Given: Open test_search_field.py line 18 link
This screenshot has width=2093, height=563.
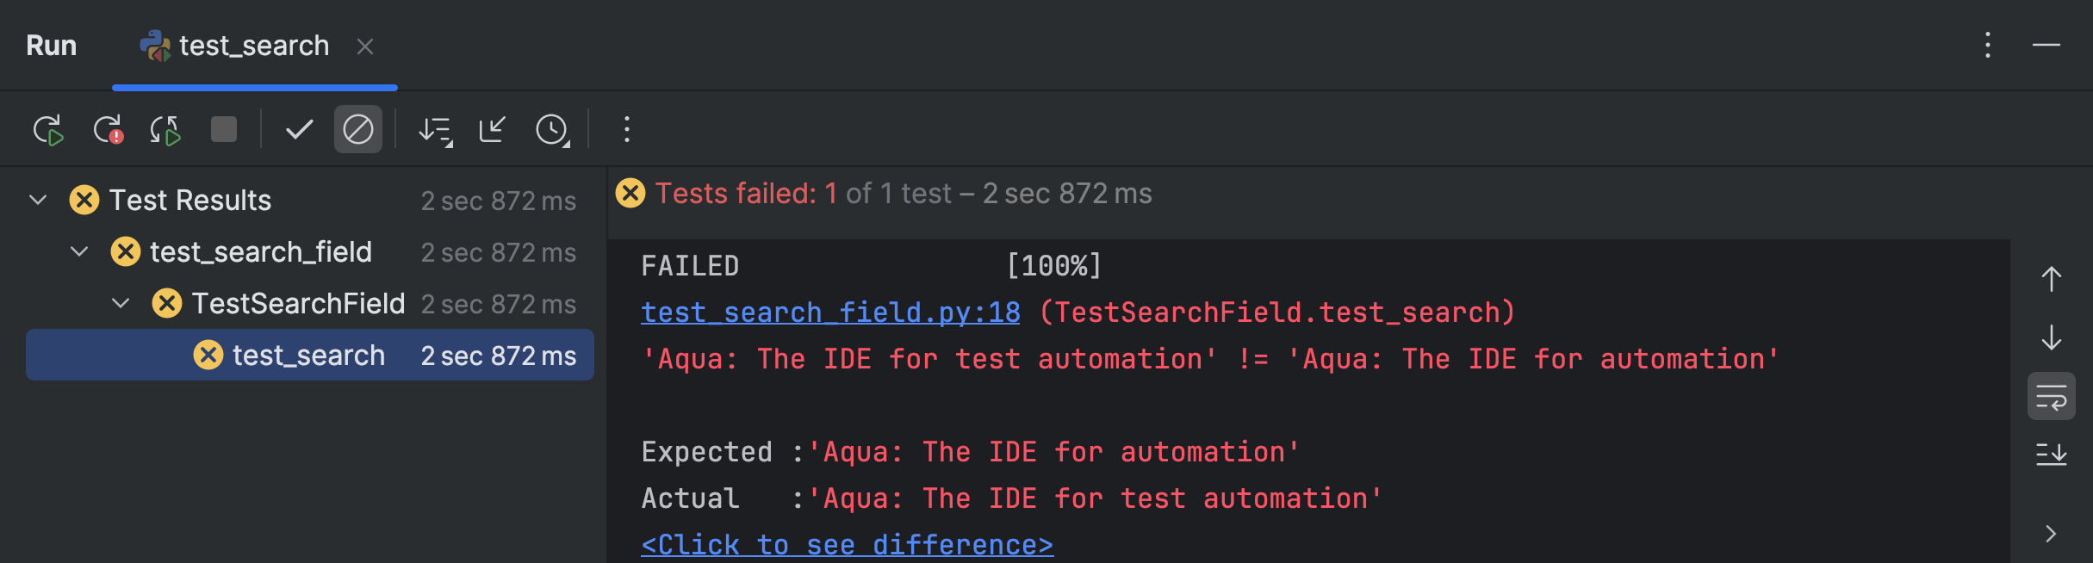Looking at the screenshot, I should [x=829, y=312].
